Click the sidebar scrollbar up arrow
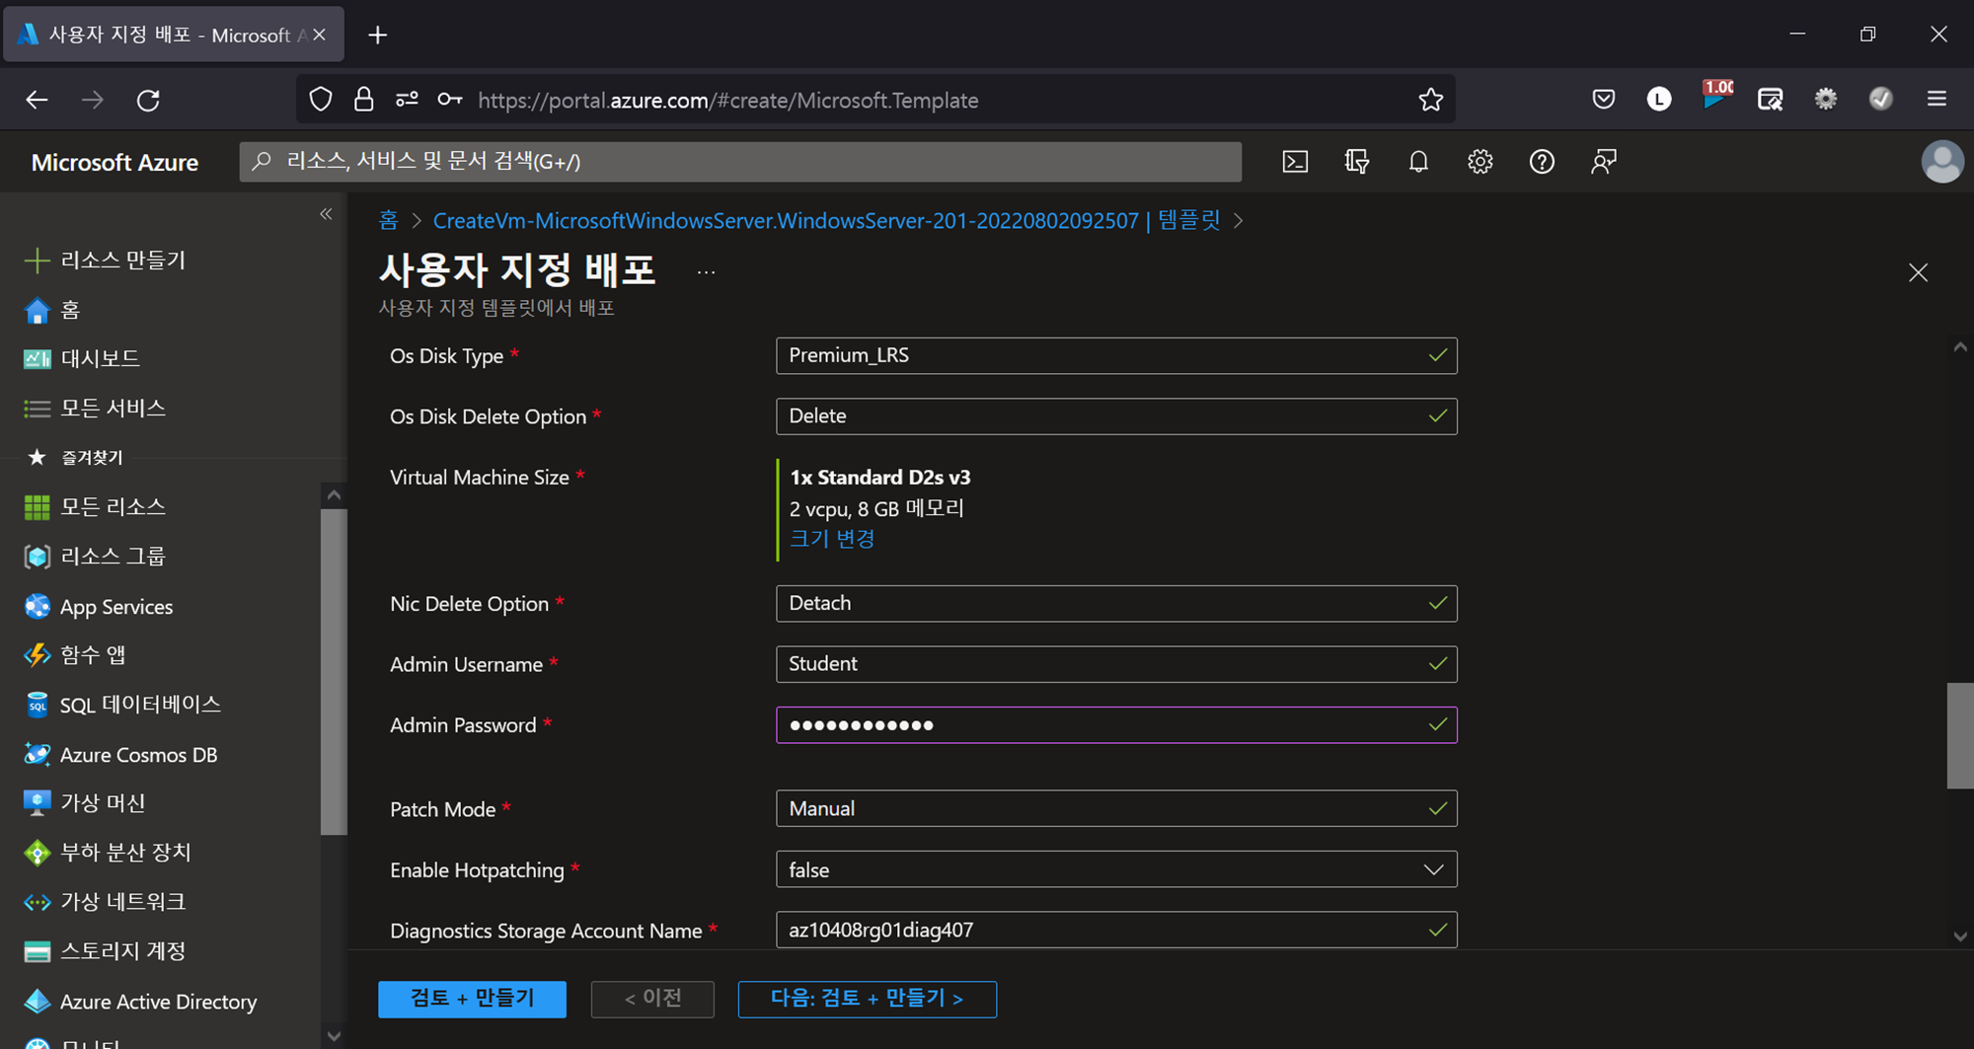 [x=334, y=495]
